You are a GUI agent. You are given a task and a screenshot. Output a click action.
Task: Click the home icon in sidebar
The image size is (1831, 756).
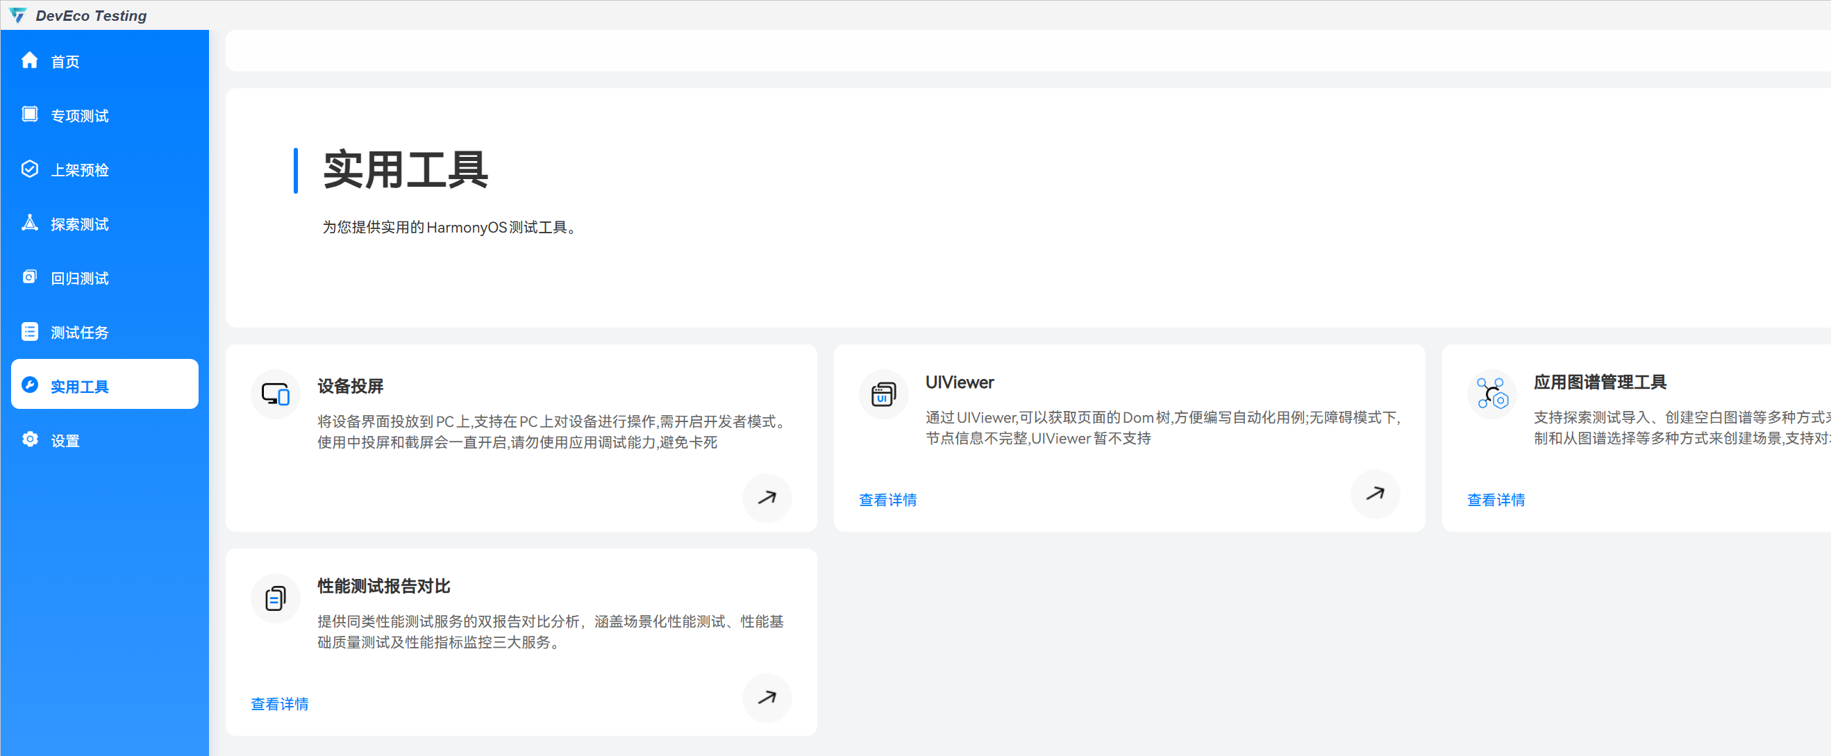coord(29,61)
